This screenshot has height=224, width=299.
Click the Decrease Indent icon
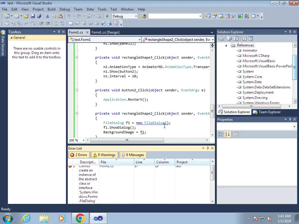click(x=41, y=23)
